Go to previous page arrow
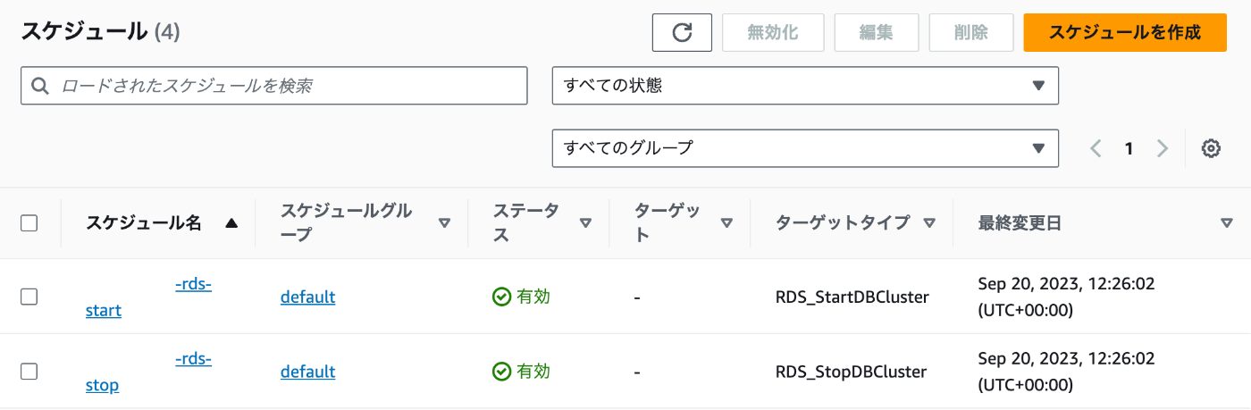 1096,148
